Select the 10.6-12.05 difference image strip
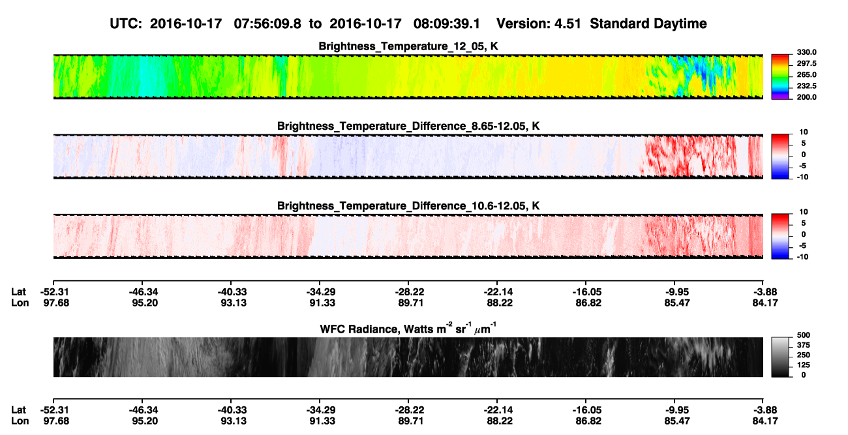The height and width of the screenshot is (435, 848). coord(408,236)
